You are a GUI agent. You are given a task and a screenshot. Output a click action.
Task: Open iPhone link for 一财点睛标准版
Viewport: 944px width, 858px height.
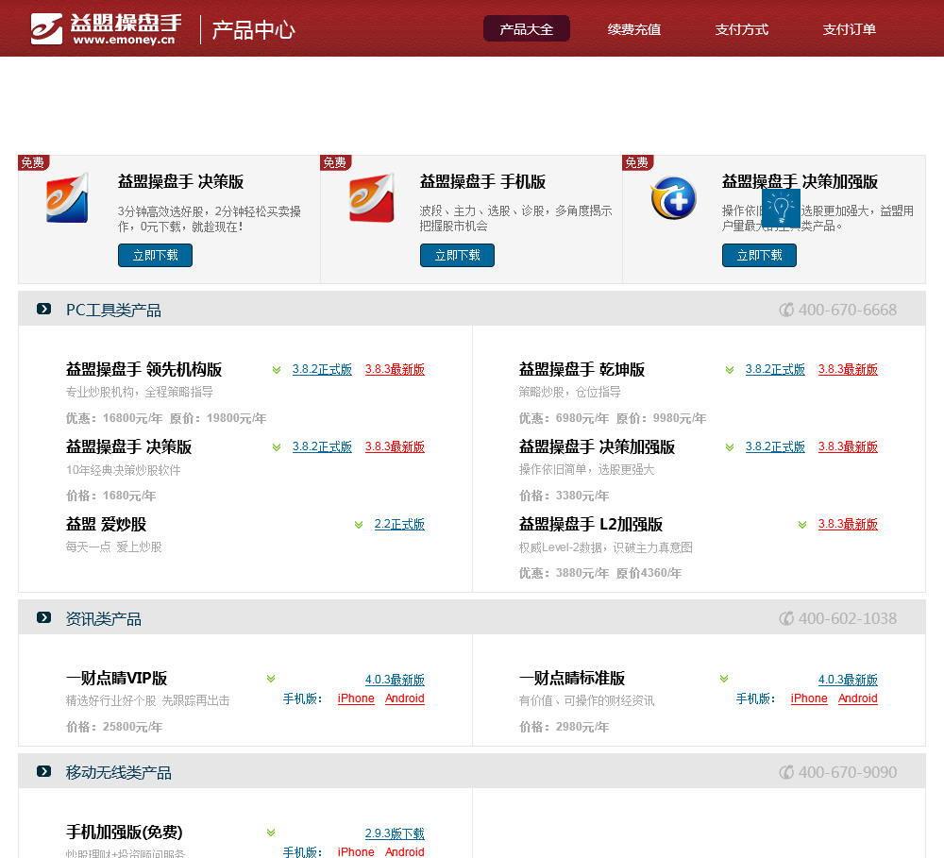809,698
